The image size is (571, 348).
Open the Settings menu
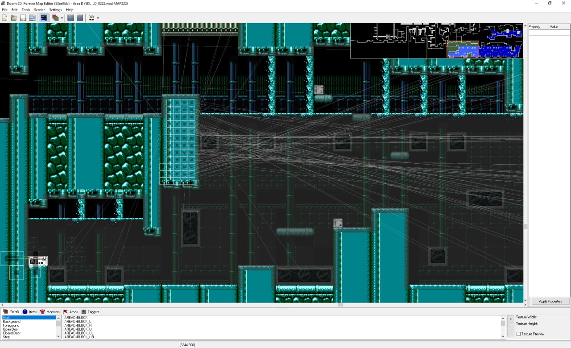coord(55,10)
